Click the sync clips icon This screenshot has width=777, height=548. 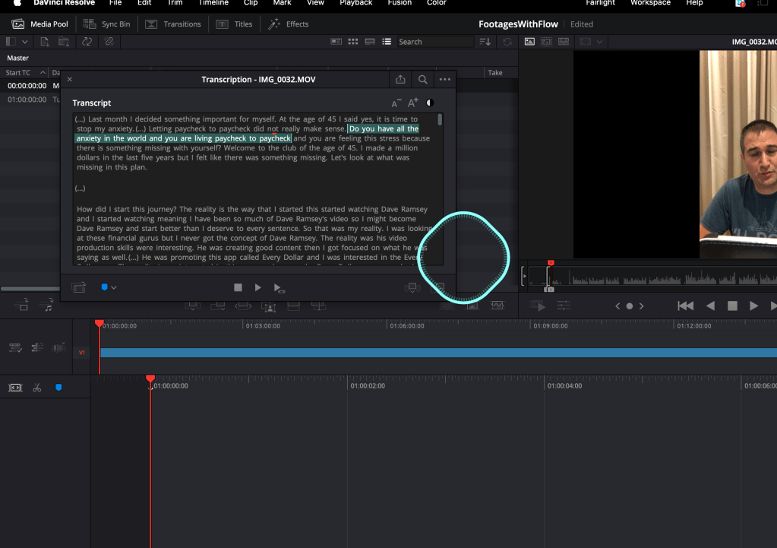(87, 42)
